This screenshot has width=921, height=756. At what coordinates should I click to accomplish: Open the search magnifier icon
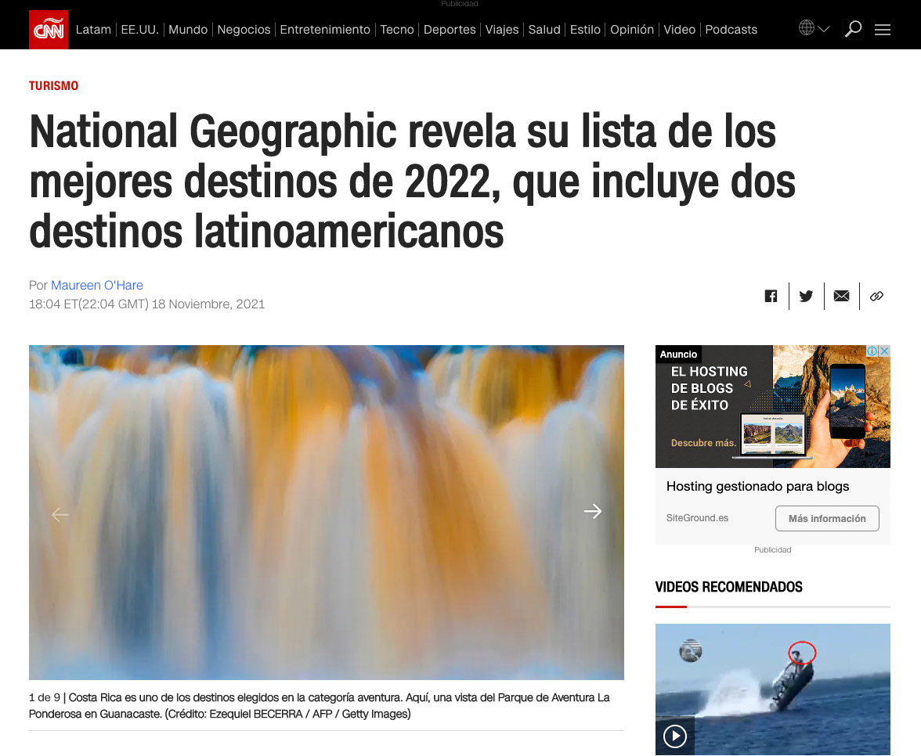coord(853,29)
